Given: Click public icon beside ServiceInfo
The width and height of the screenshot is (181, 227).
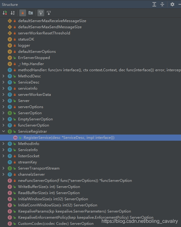Looking at the screenshot, I should 14,150.
